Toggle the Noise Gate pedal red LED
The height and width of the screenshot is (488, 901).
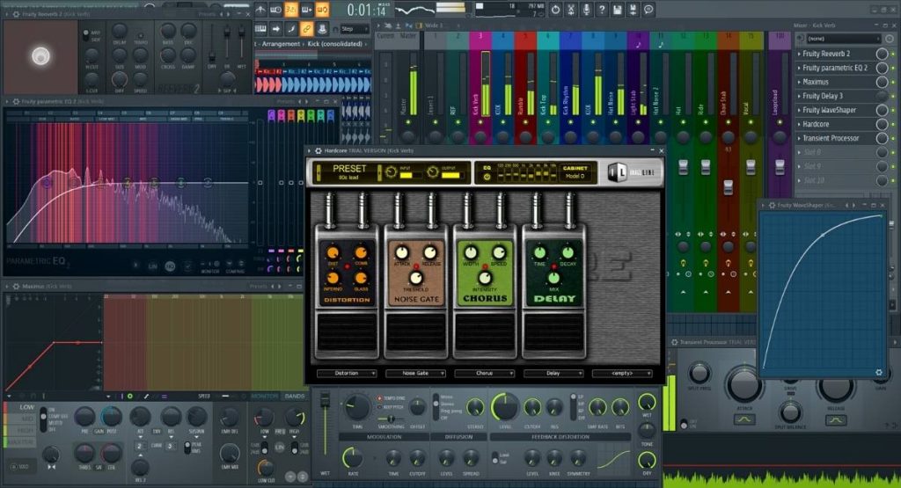pyautogui.click(x=416, y=266)
